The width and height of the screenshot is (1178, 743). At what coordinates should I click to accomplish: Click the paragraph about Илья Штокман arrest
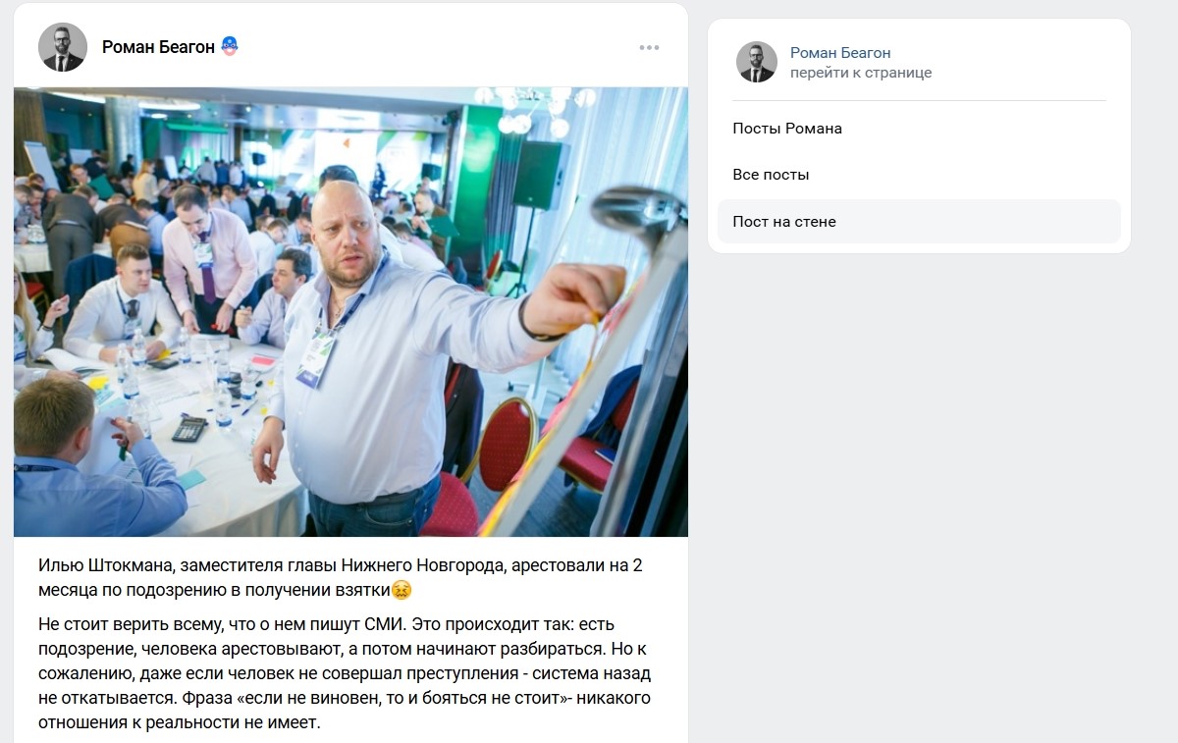[x=341, y=578]
